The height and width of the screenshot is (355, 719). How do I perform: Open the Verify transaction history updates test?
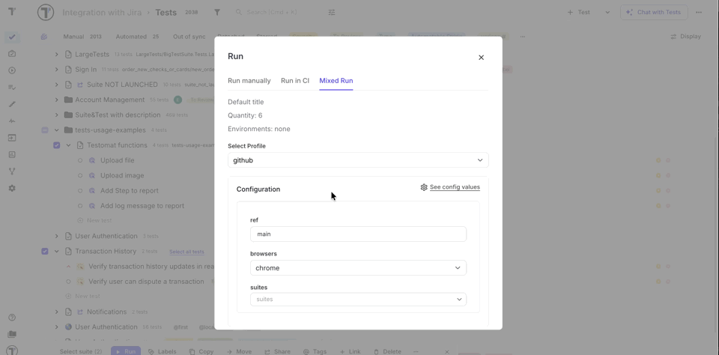[x=151, y=267]
